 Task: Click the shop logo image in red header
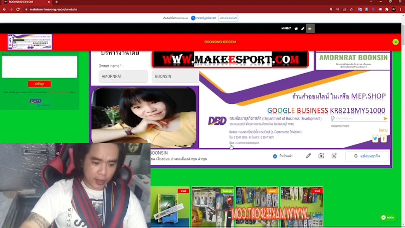(x=30, y=42)
